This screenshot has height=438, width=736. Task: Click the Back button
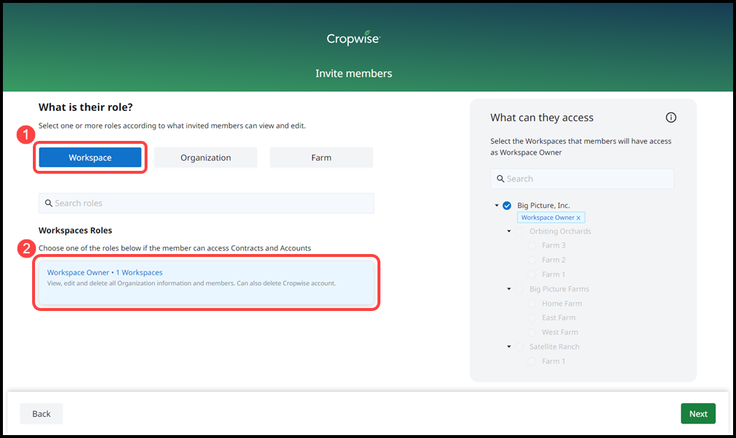tap(41, 413)
